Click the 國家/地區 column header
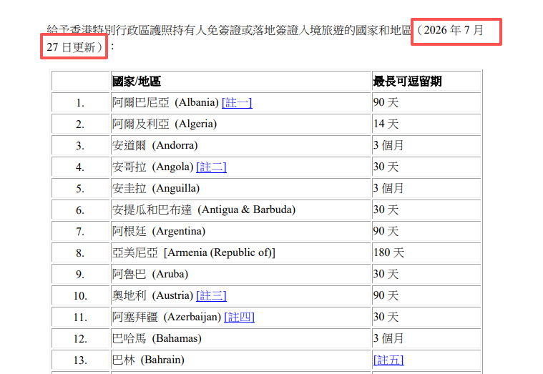 coord(137,82)
